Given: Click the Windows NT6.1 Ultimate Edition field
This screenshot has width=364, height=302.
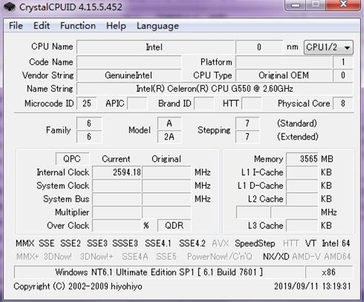Looking at the screenshot, I should 160,272.
